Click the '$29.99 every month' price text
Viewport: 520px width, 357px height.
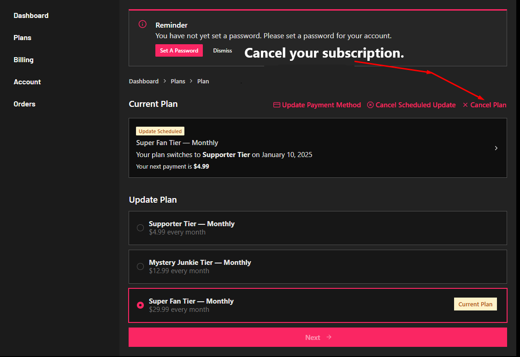pos(179,310)
